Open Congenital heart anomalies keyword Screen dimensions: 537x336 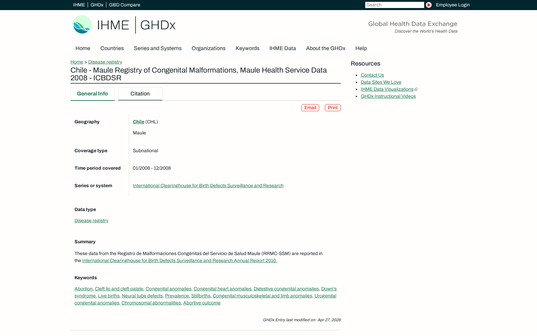223,289
